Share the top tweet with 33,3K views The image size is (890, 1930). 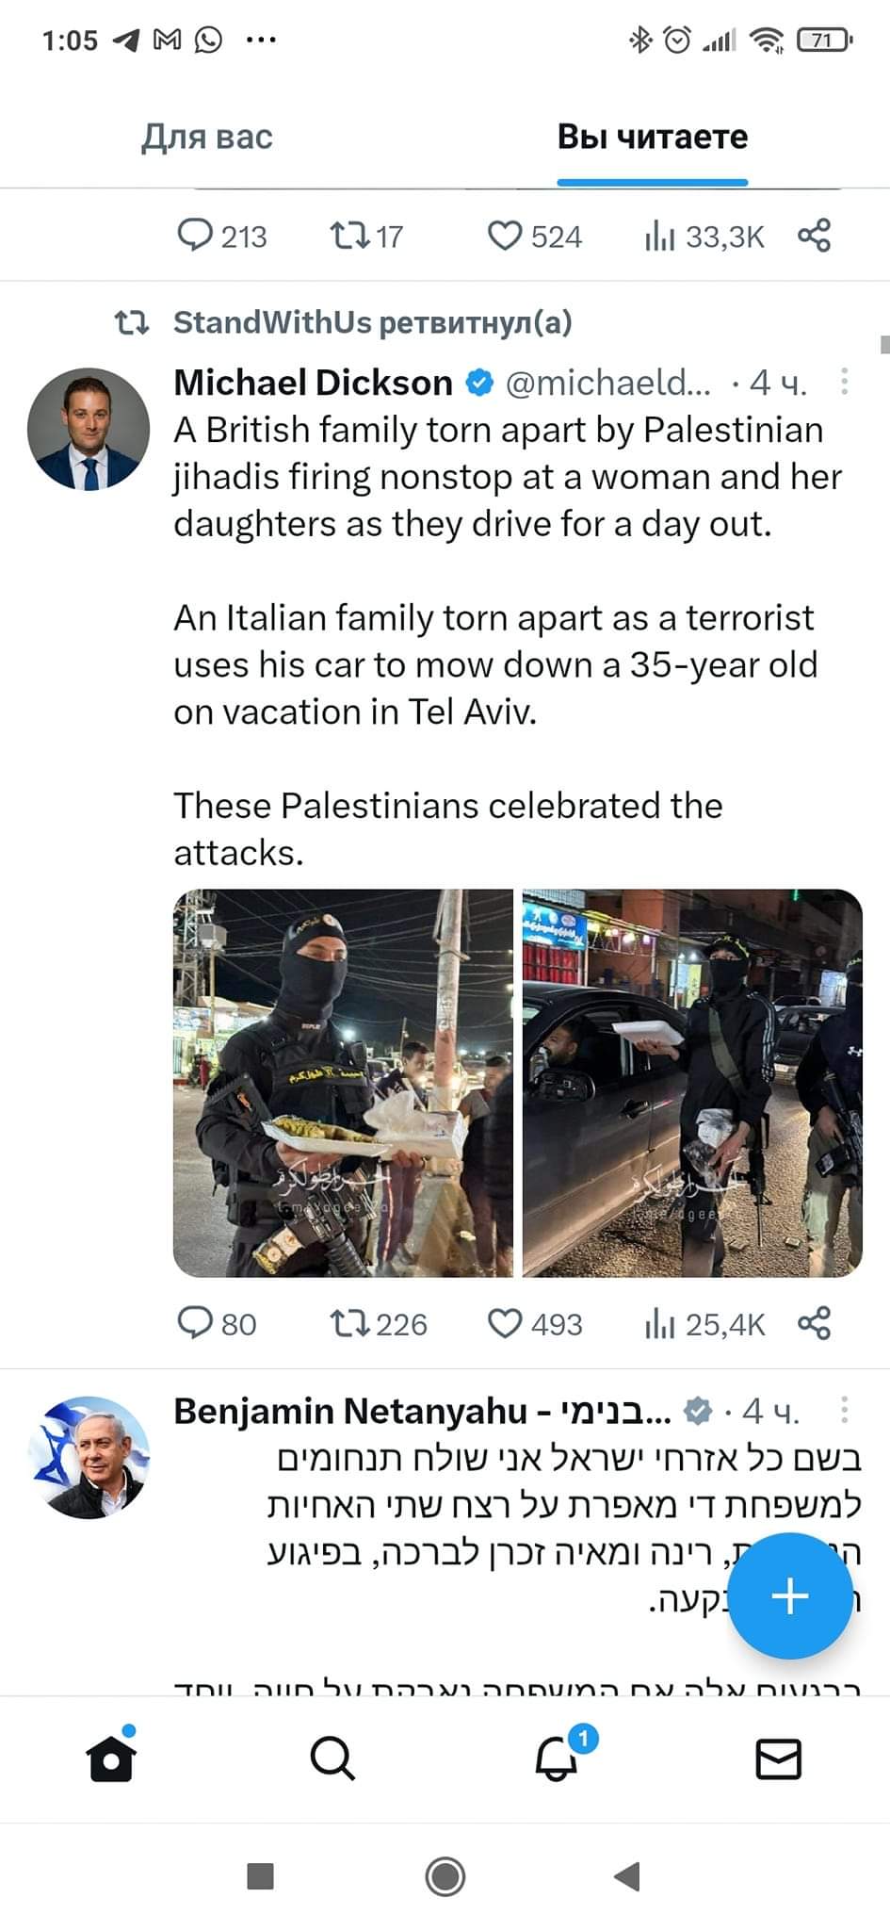(x=814, y=236)
